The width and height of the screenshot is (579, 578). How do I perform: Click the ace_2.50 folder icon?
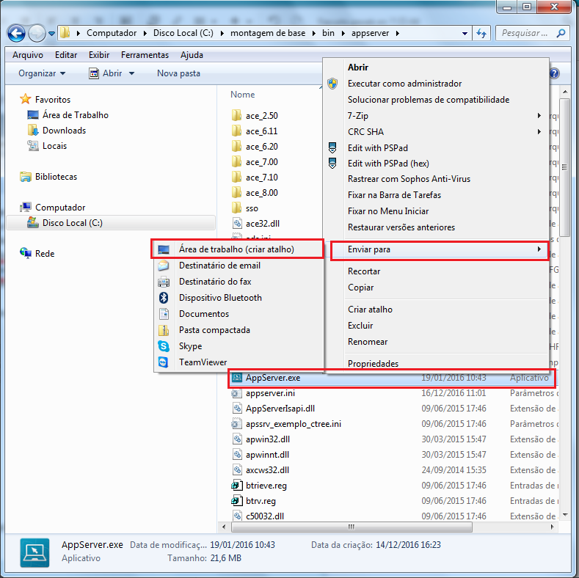(x=237, y=115)
